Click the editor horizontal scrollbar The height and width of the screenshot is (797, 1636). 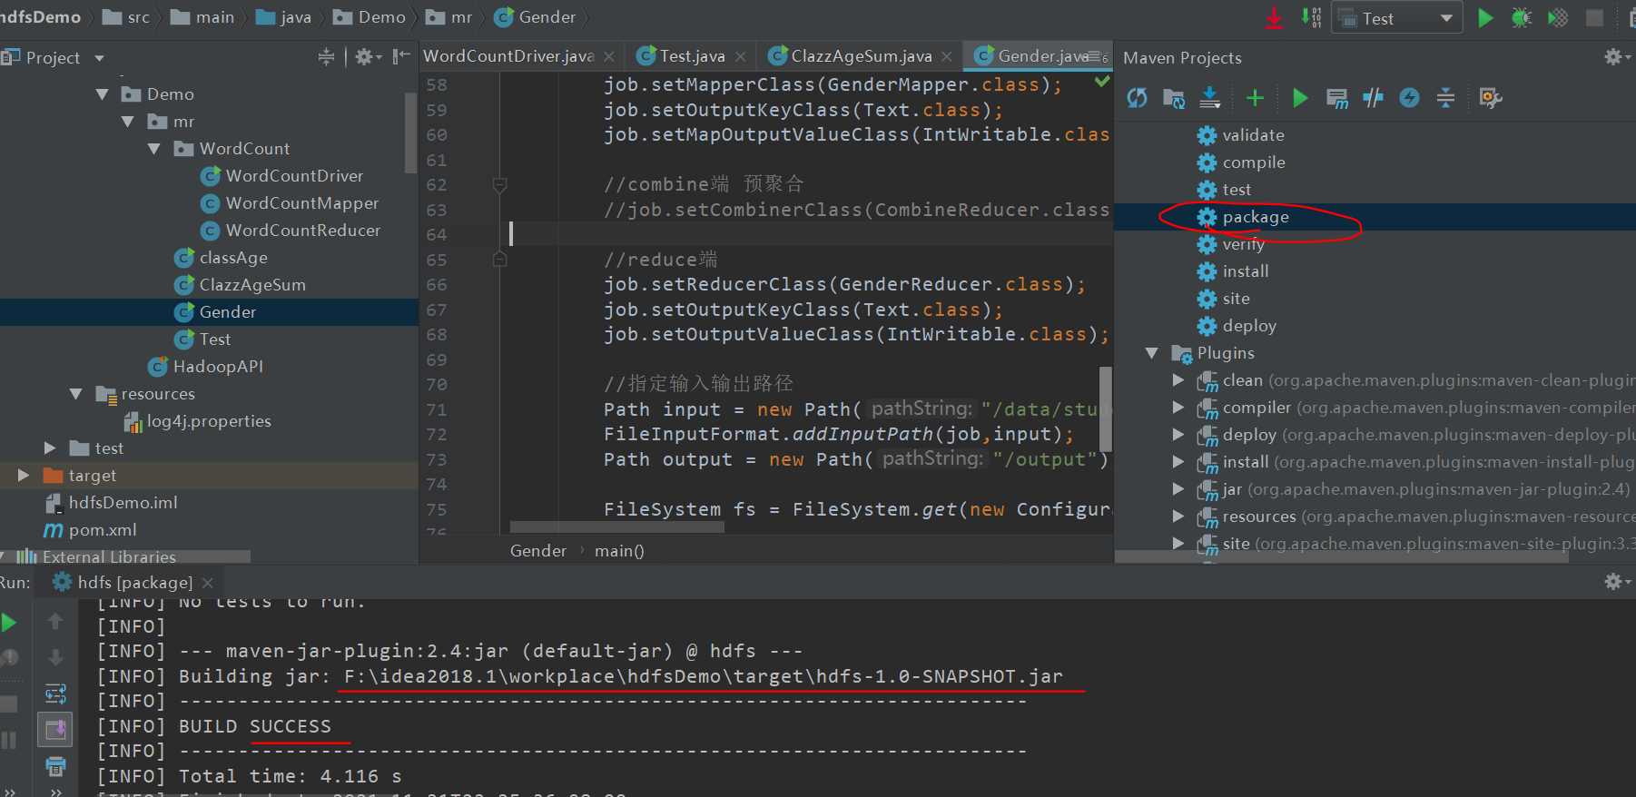617,526
